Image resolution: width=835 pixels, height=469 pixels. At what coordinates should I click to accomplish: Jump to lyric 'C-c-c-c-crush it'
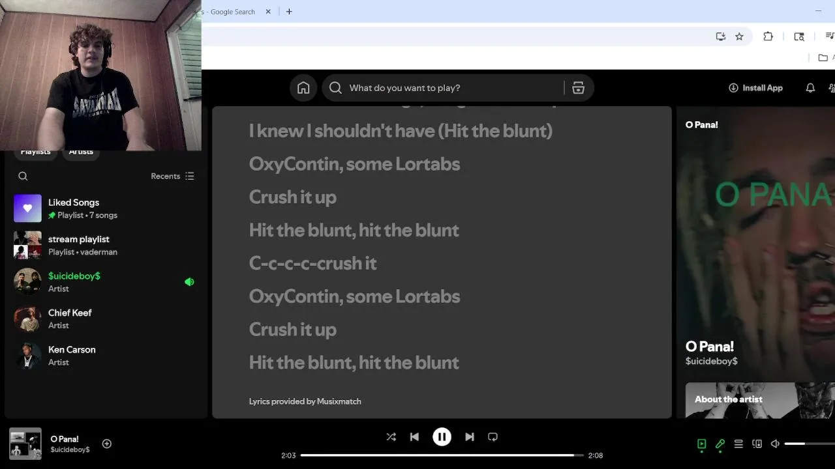coord(313,263)
